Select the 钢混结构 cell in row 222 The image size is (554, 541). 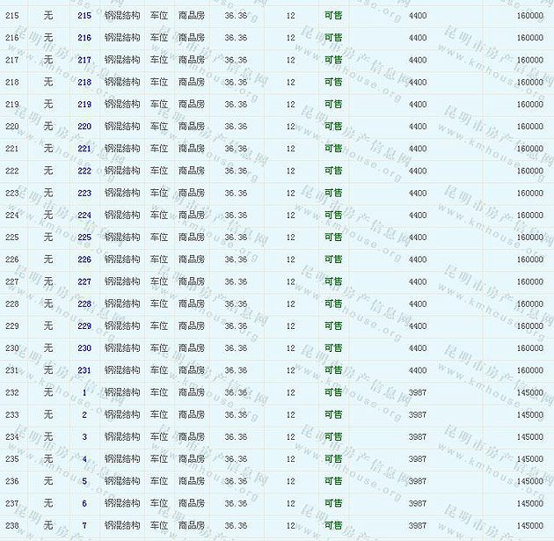point(122,171)
